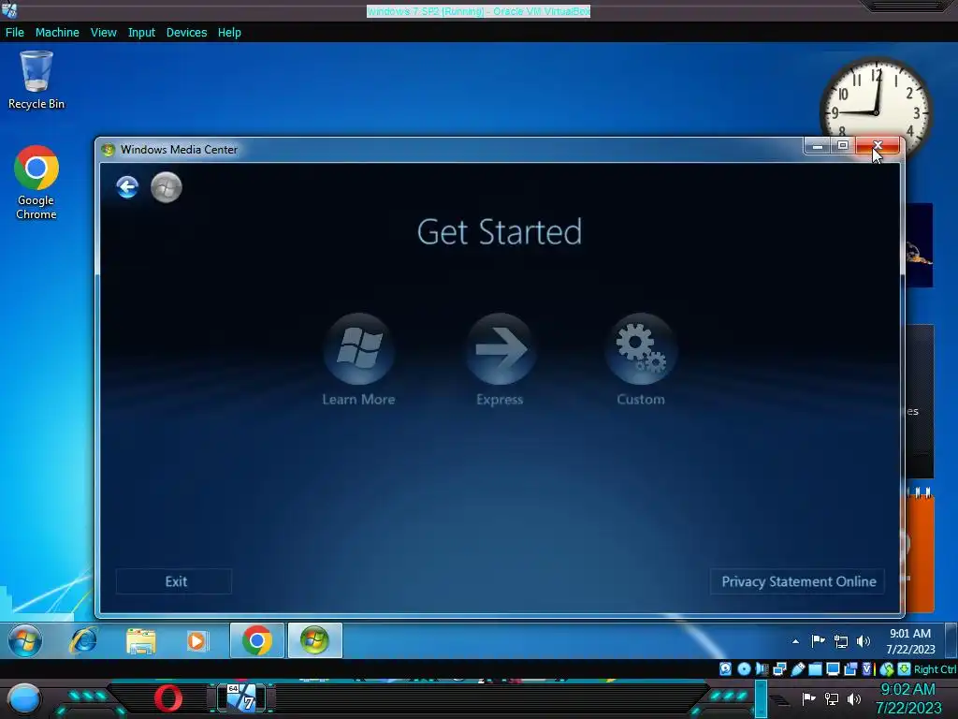Select the Google Chrome desktop shortcut
Viewport: 958px width, 719px height.
pyautogui.click(x=36, y=183)
